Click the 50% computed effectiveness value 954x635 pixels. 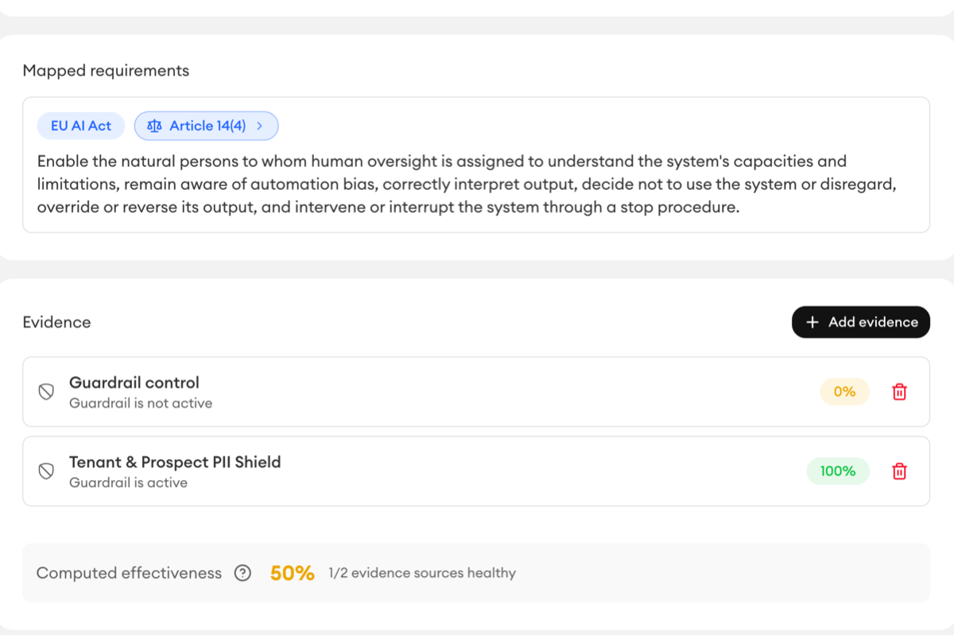[293, 573]
